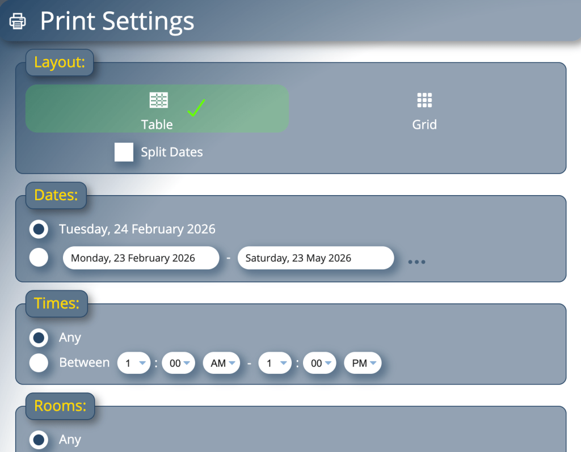Select the Grid layout icon

424,100
